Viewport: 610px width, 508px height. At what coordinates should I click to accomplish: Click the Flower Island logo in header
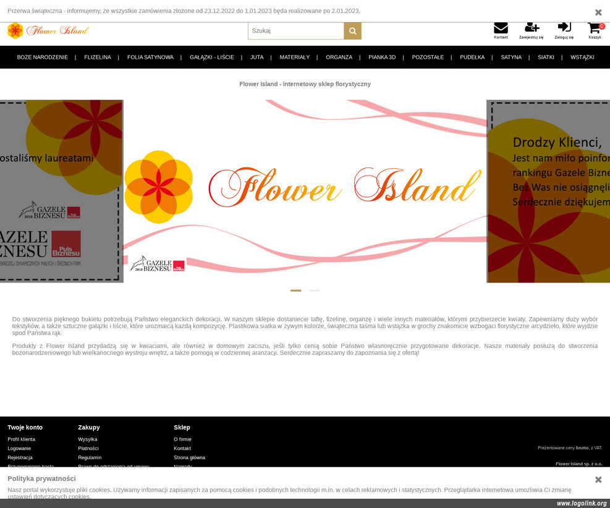click(x=48, y=31)
